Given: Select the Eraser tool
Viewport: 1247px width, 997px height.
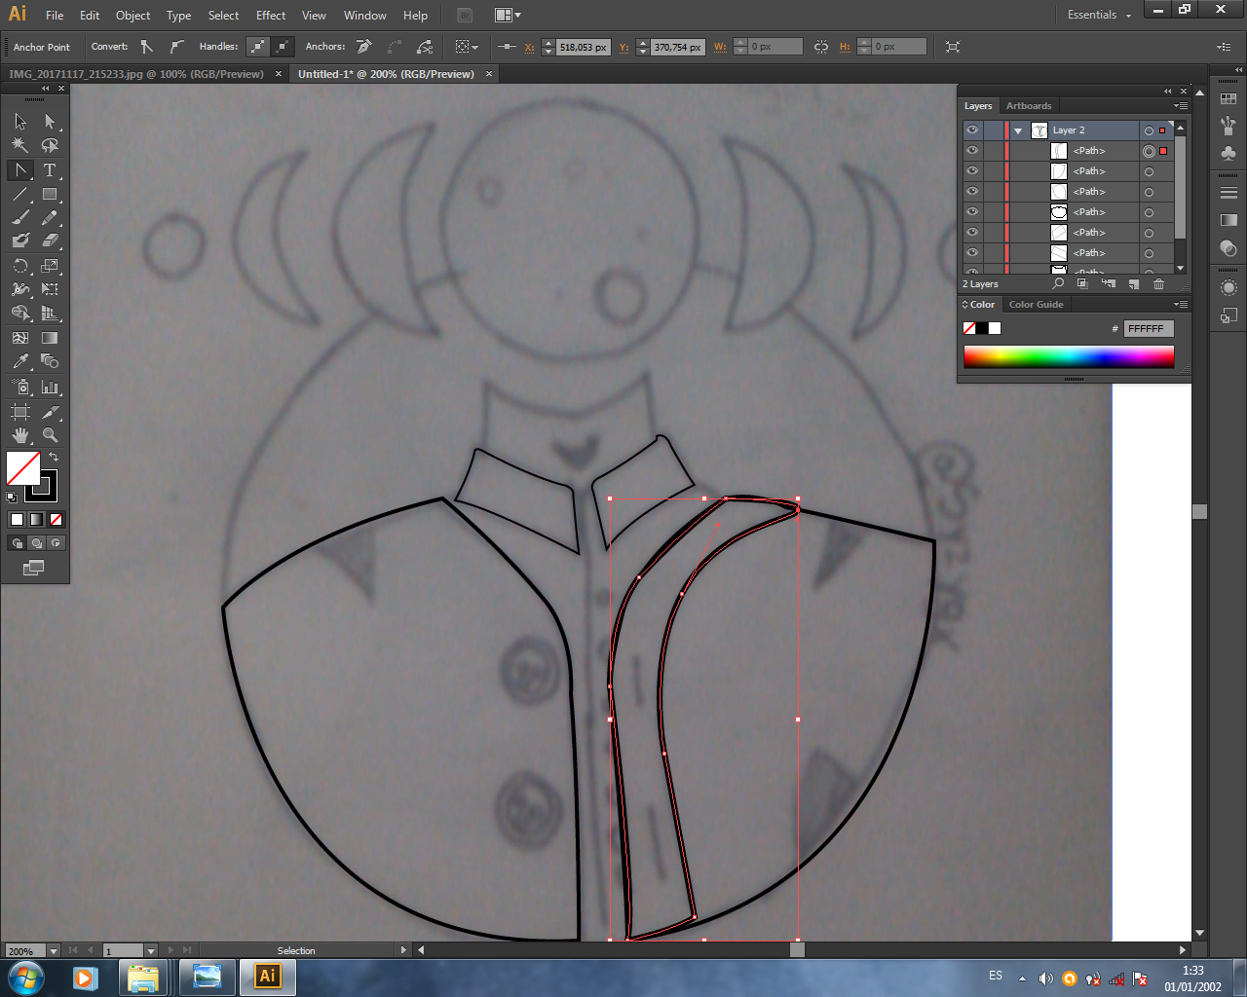Looking at the screenshot, I should click(50, 240).
